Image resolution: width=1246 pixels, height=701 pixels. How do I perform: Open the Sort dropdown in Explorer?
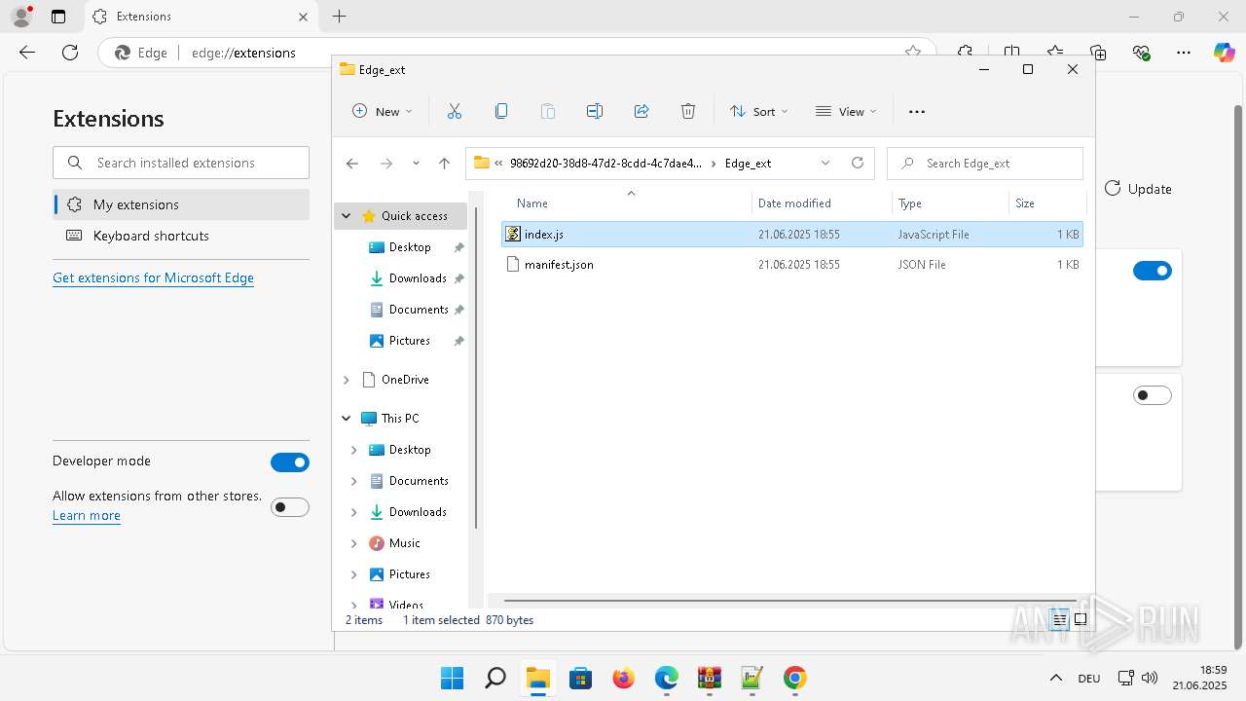[759, 111]
